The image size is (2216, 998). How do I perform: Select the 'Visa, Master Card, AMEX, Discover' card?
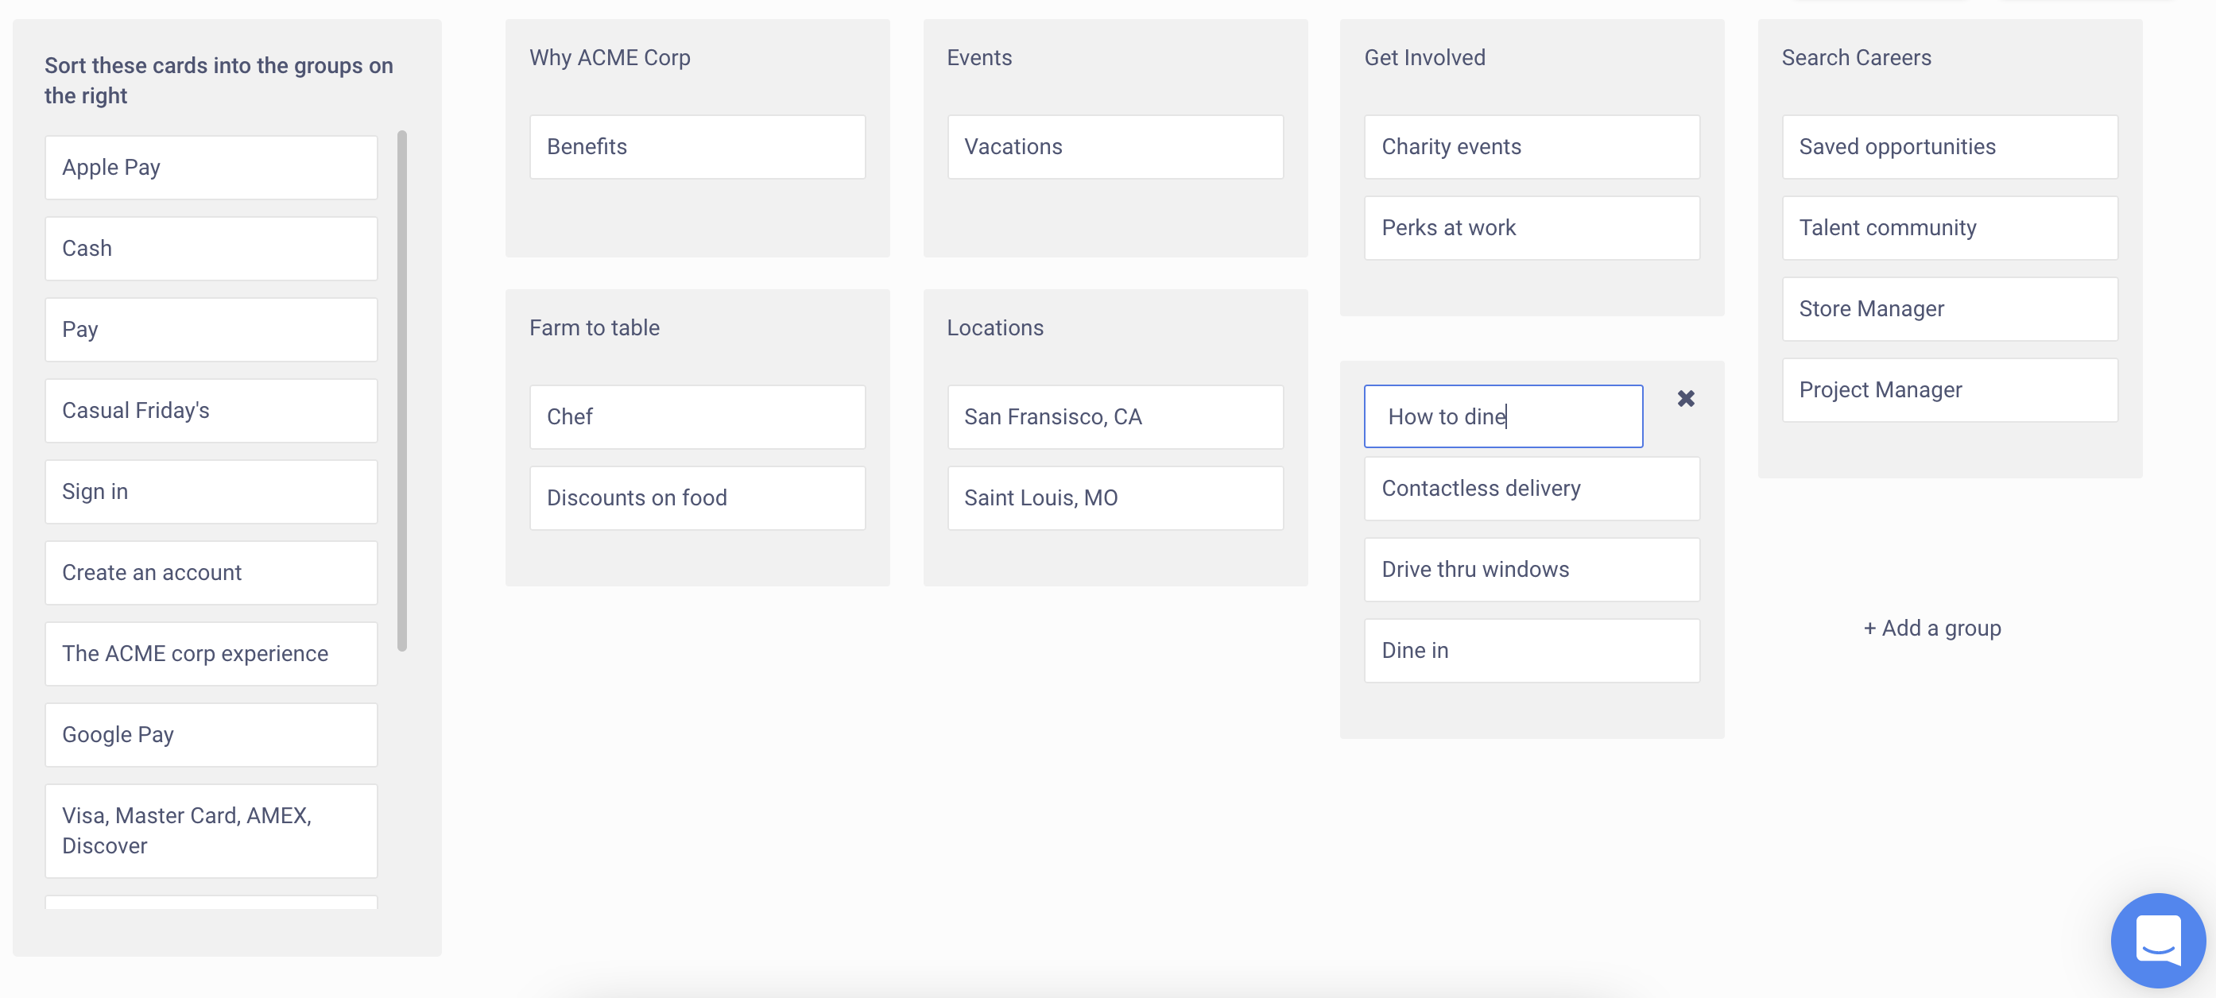[211, 831]
